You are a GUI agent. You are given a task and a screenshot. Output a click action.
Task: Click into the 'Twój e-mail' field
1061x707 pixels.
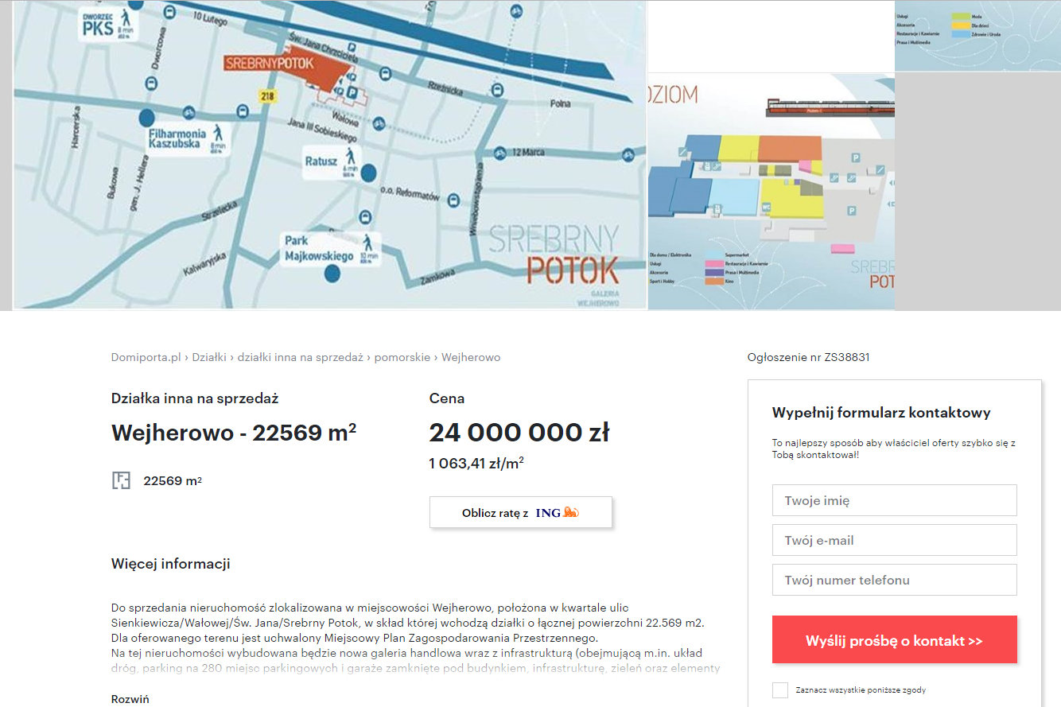coord(894,540)
